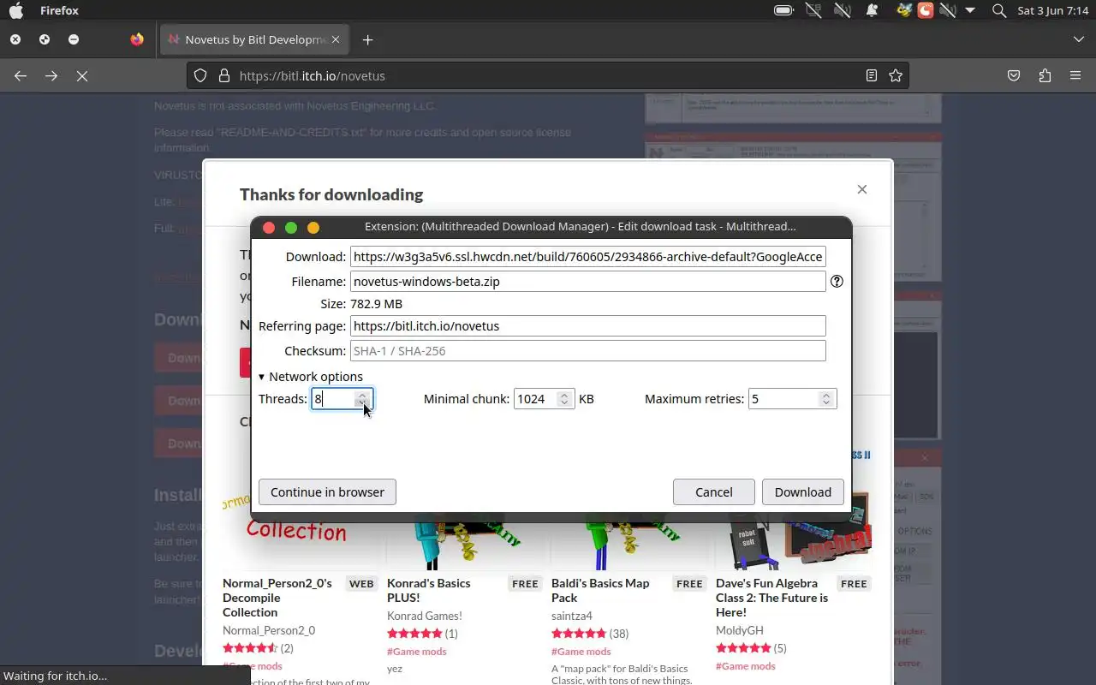This screenshot has height=685, width=1096.
Task: Click the muted volume icon beside the bell
Action: 843,11
